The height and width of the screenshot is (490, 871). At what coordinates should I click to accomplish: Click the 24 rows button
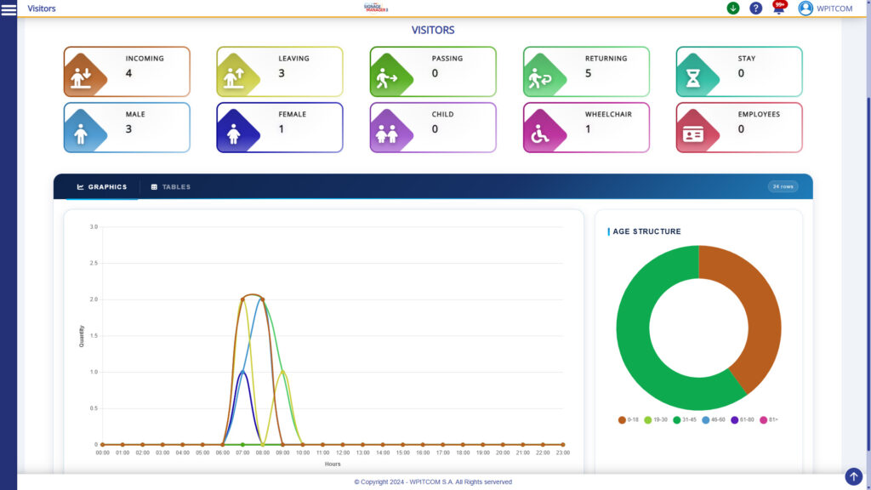point(782,186)
